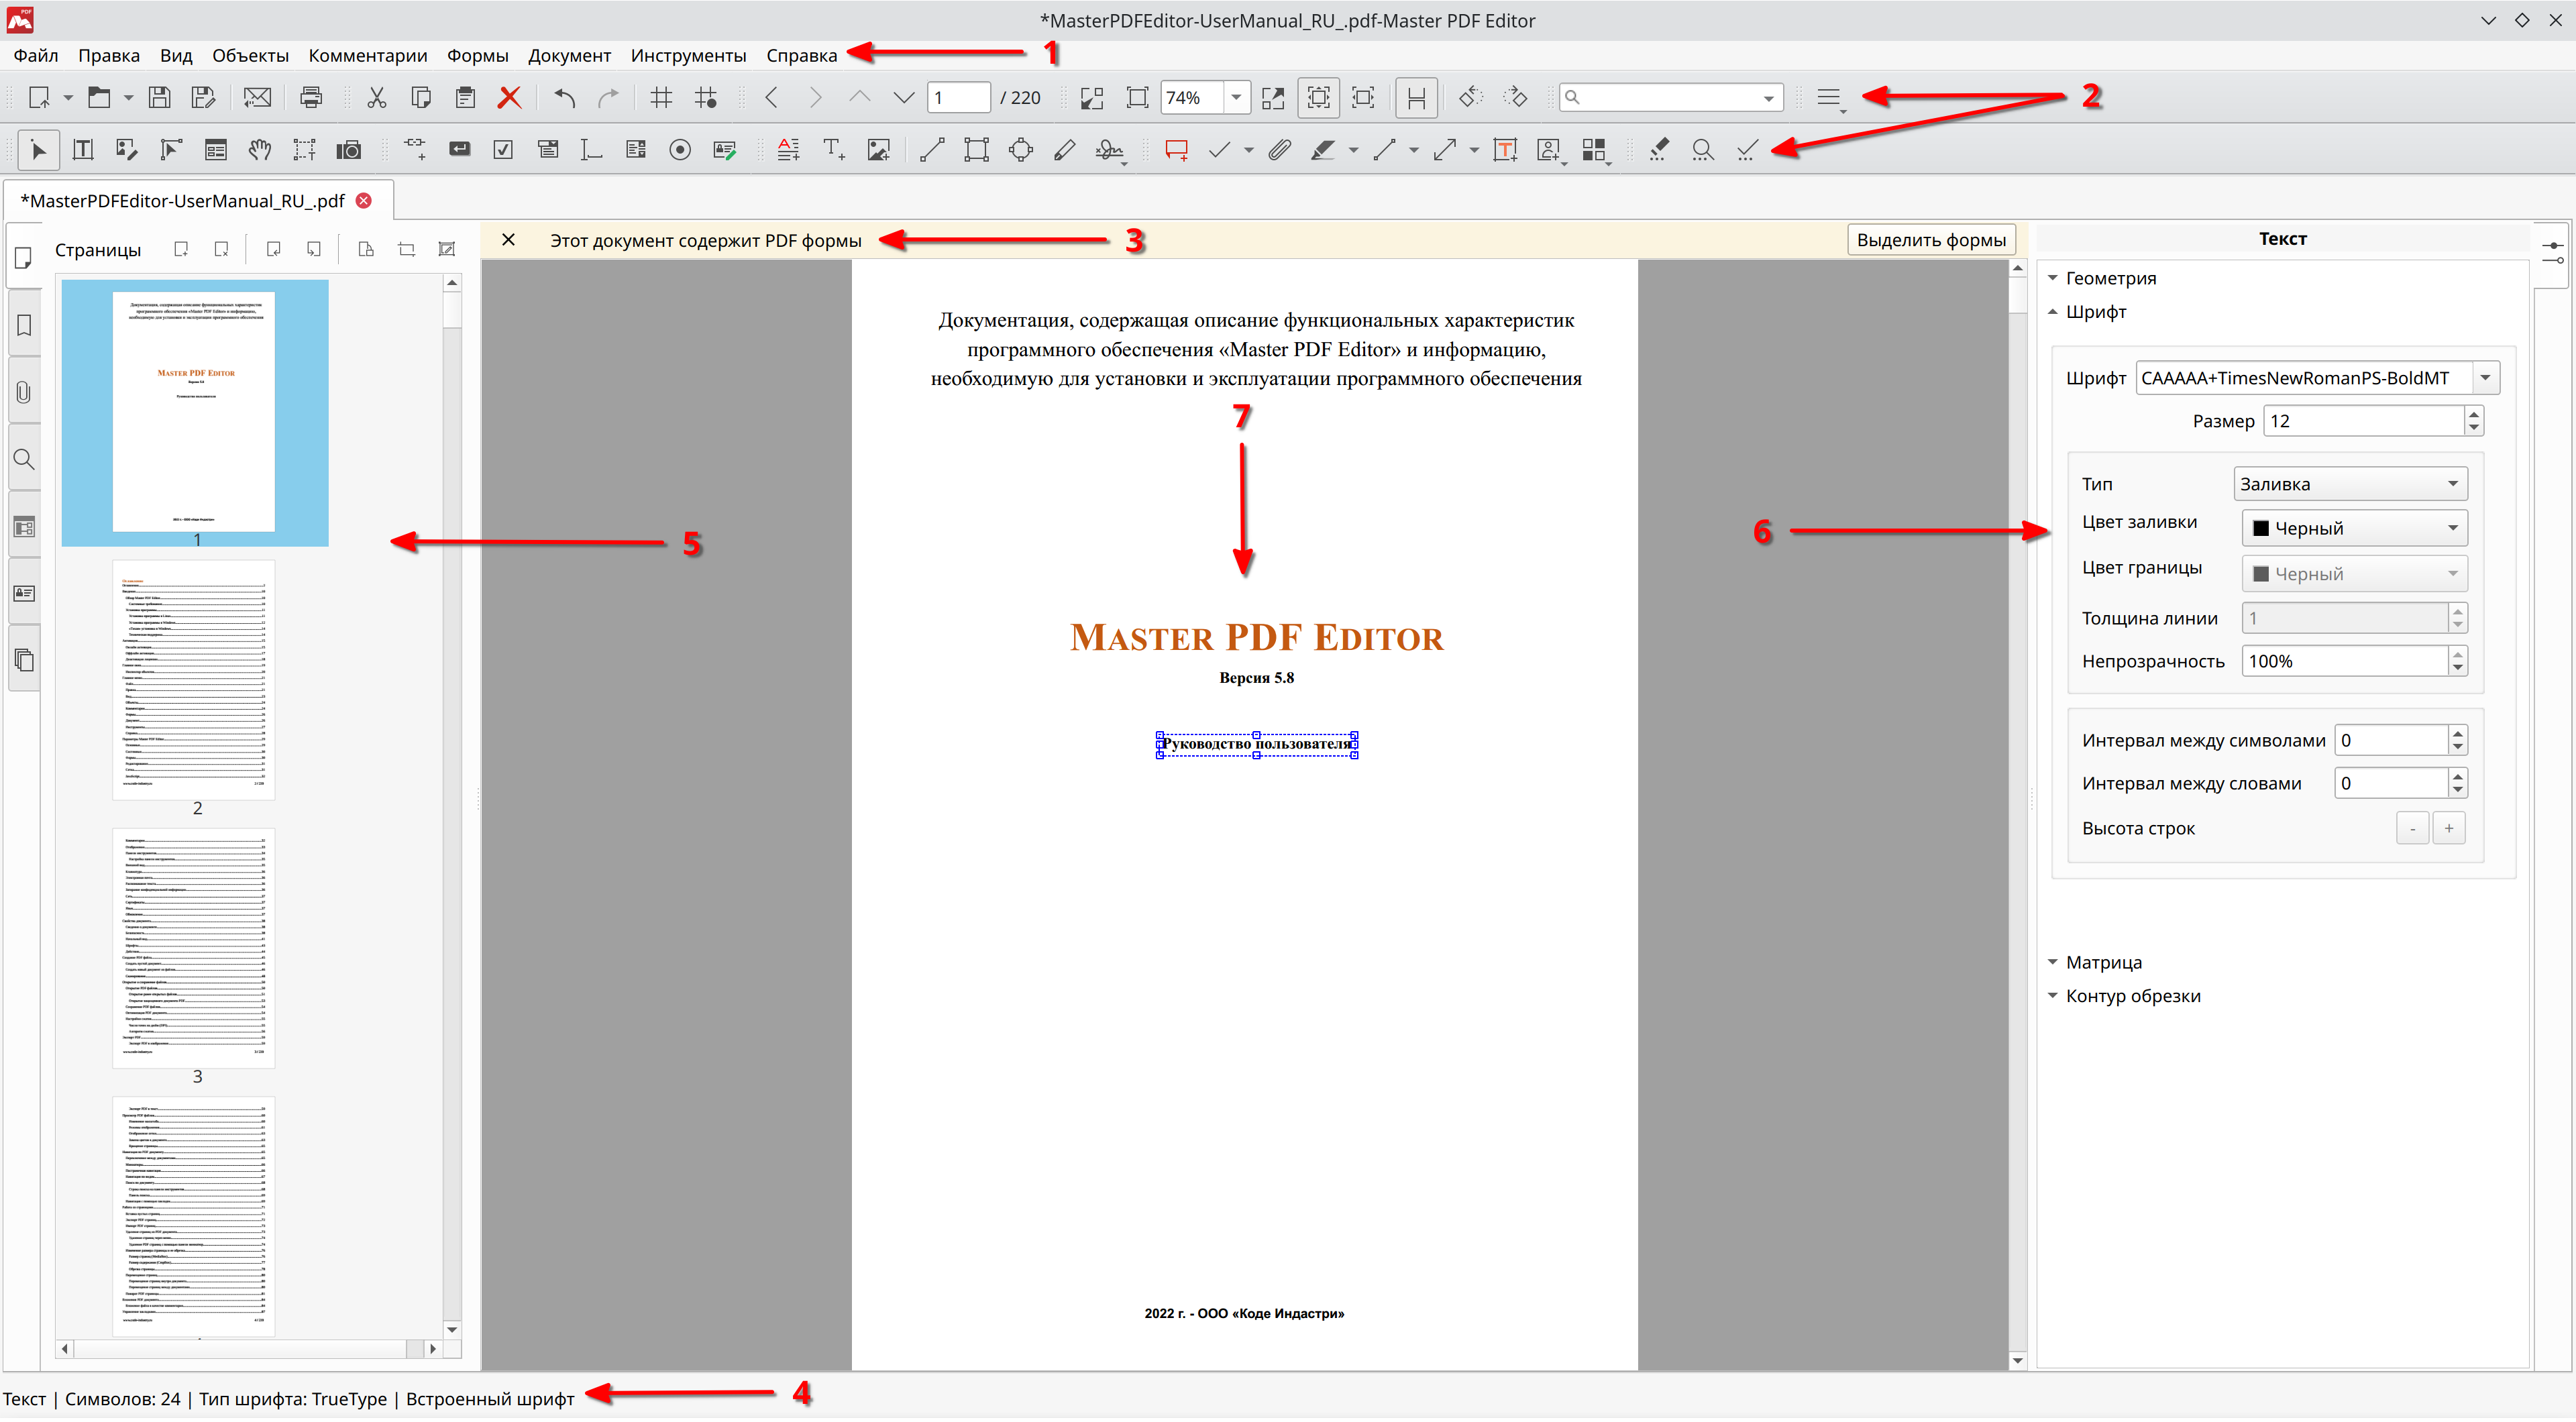
Task: Increase the Размер font size stepper
Action: [x=2473, y=414]
